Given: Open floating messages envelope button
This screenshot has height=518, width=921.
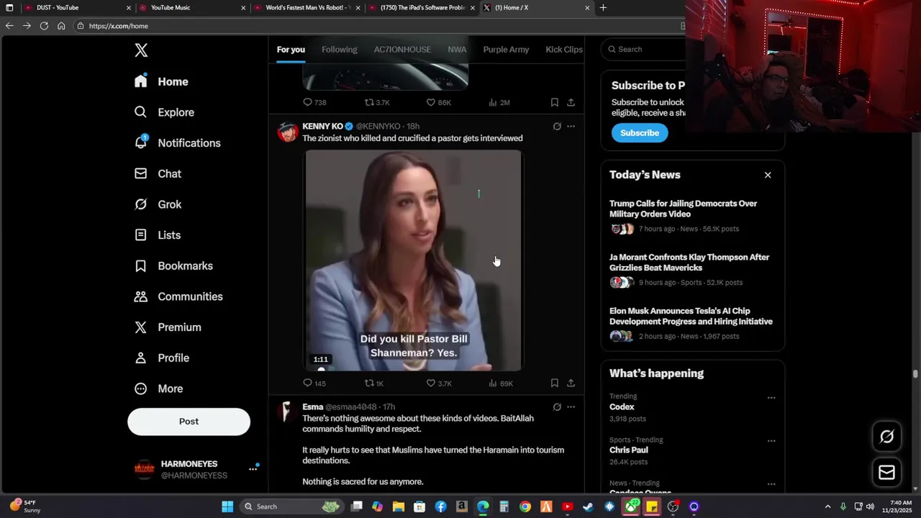Looking at the screenshot, I should tap(886, 472).
